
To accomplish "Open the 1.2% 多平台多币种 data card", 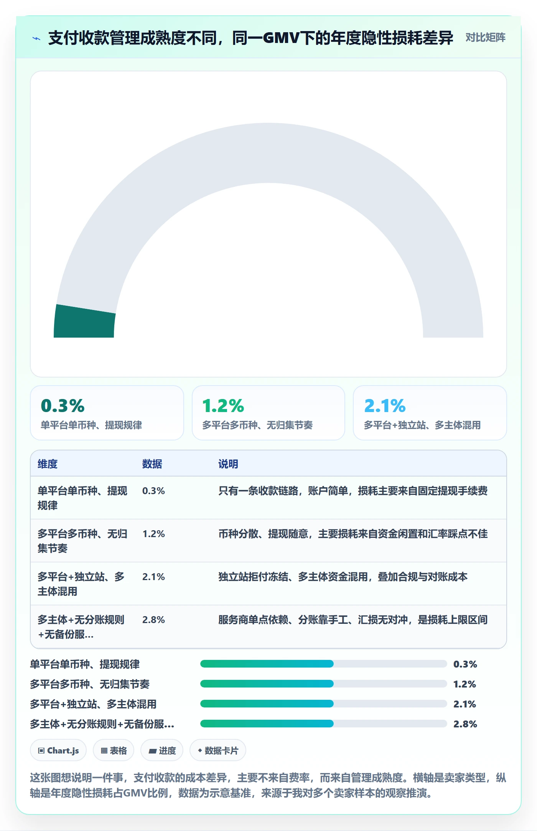I will (268, 413).
